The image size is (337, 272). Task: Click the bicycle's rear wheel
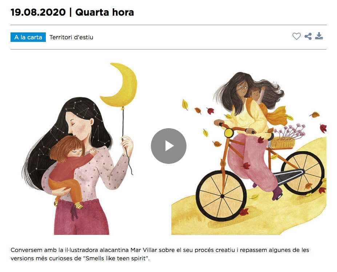[302, 173]
